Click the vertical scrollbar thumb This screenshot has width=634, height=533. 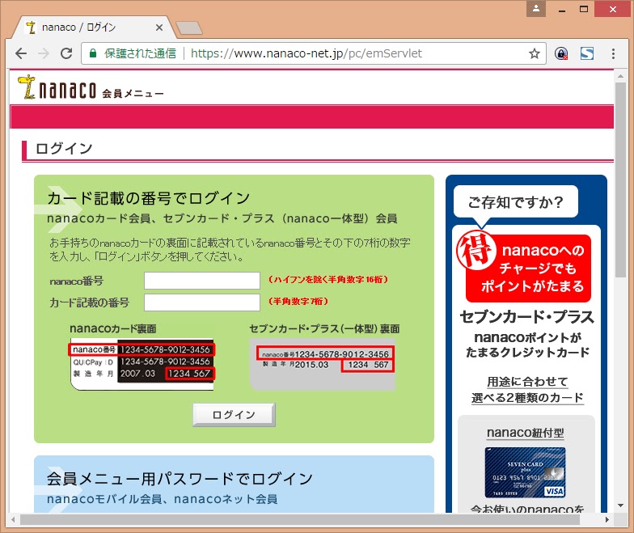(x=620, y=180)
